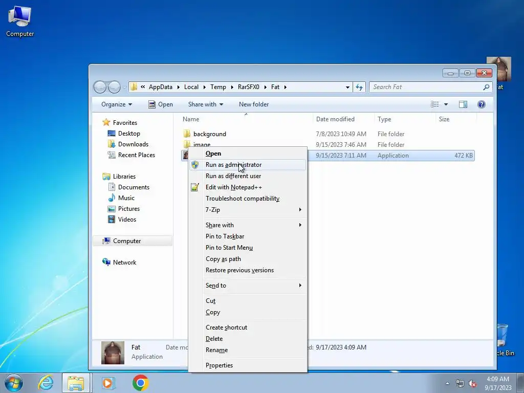524x393 pixels.
Task: Select Run as administrator
Action: pos(247,165)
